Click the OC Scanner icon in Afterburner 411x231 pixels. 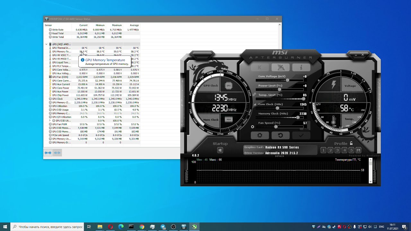(x=280, y=67)
